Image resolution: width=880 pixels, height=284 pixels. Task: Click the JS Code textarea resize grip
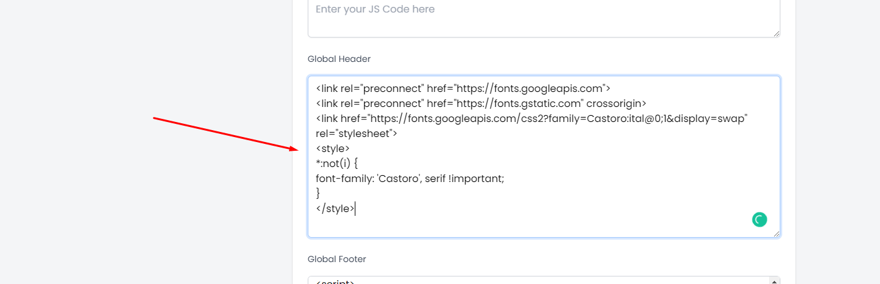[776, 33]
